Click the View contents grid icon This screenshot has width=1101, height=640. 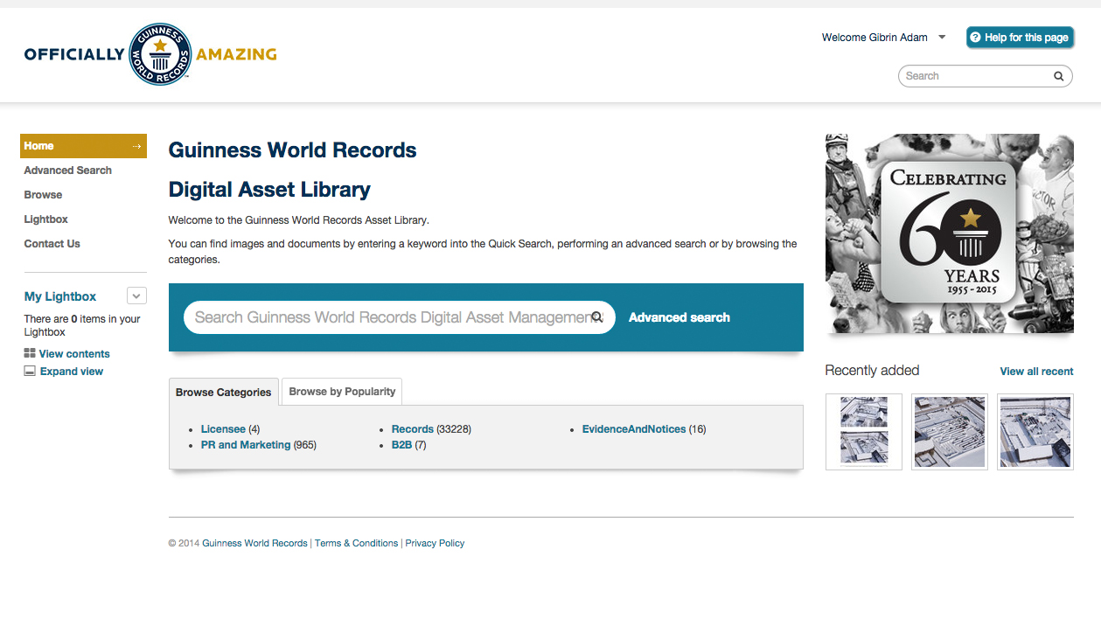pos(30,354)
